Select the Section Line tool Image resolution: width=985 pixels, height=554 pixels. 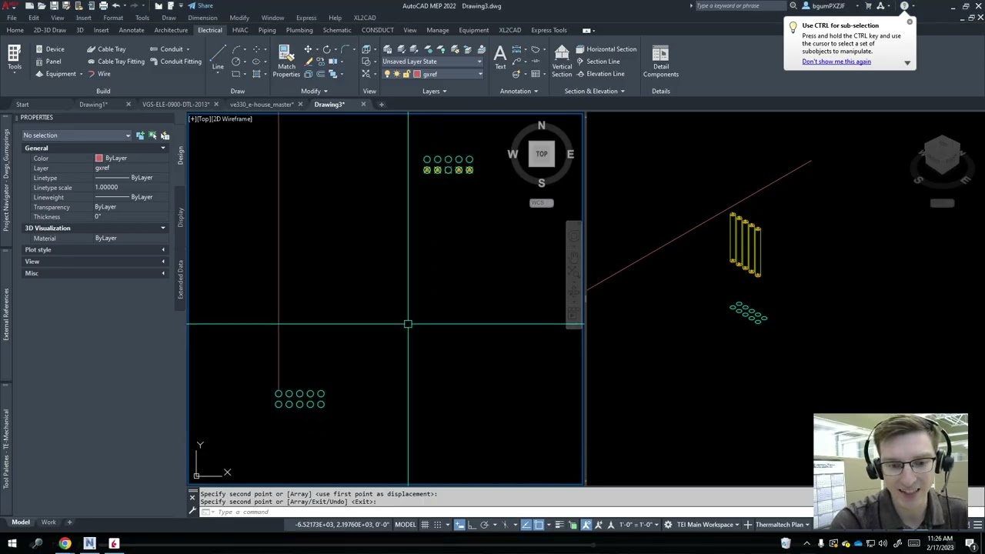point(597,62)
